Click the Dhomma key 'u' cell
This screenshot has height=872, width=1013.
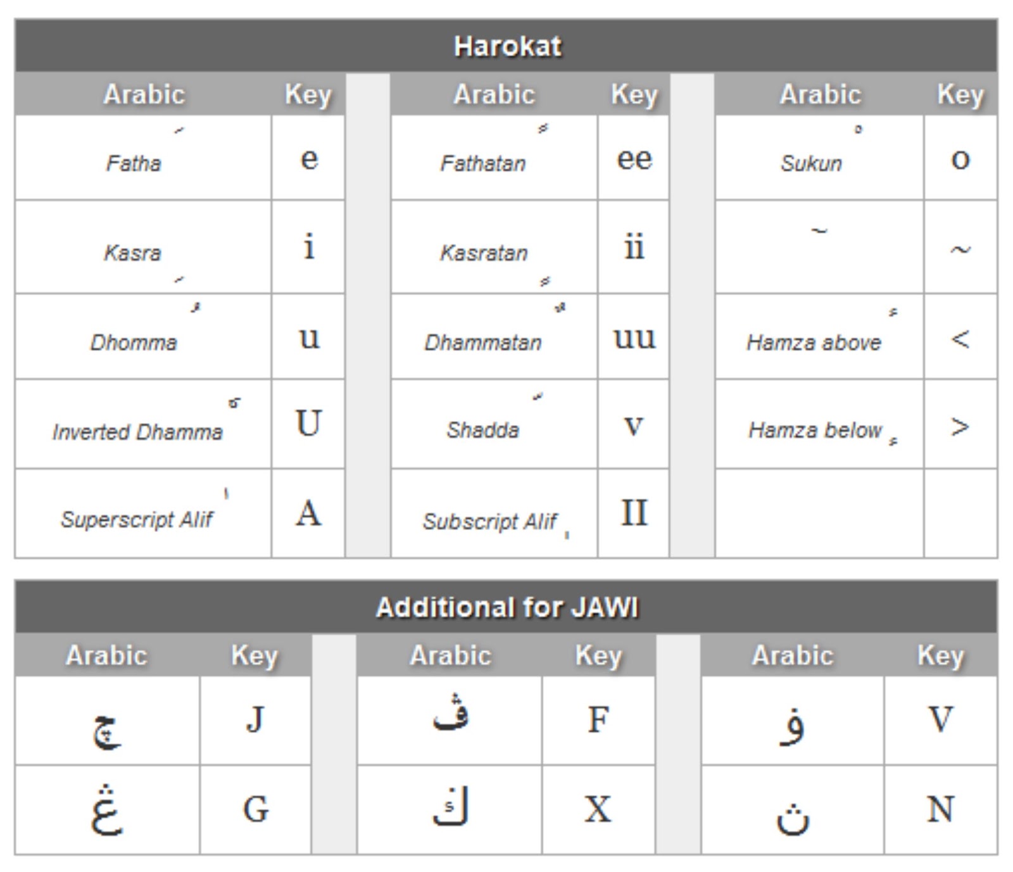pos(308,336)
